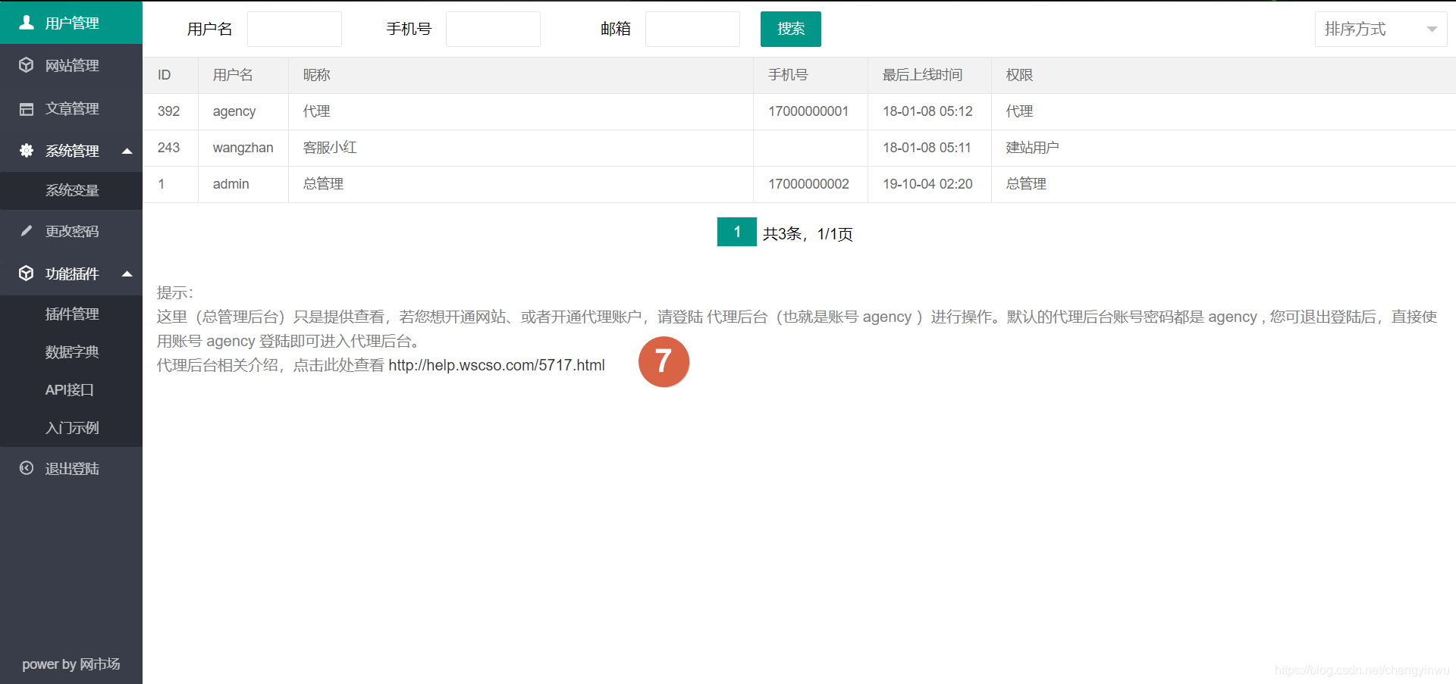Click power by 网市场 footer link
Viewport: 1456px width, 684px height.
pos(71,664)
